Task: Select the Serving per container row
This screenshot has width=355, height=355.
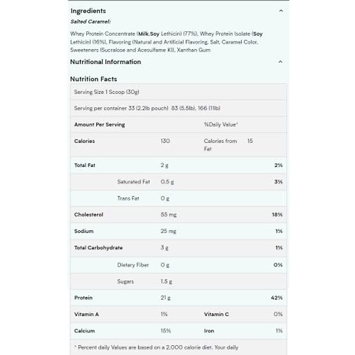Action: (x=147, y=108)
